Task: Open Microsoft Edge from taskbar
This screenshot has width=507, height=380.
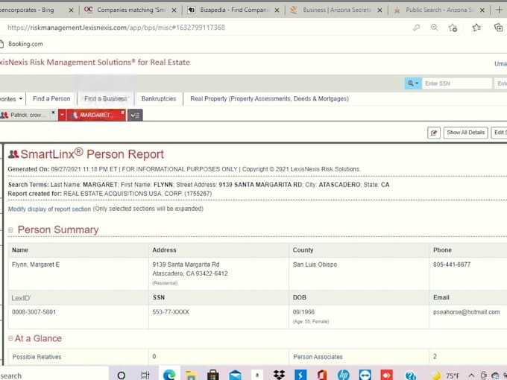Action: [169, 375]
